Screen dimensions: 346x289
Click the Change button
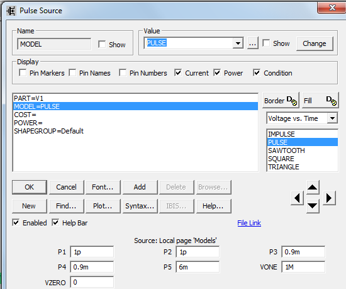[315, 43]
